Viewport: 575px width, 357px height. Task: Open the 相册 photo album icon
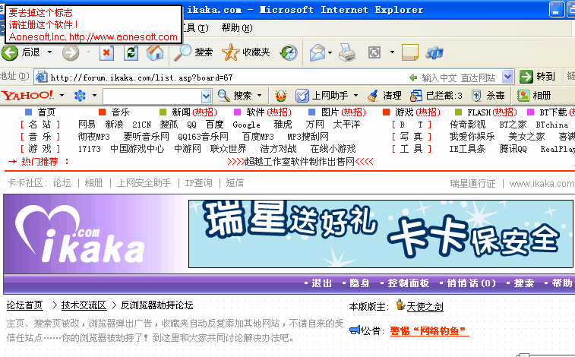523,96
